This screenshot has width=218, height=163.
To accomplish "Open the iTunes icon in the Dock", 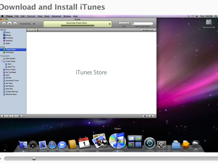I will (117, 141).
